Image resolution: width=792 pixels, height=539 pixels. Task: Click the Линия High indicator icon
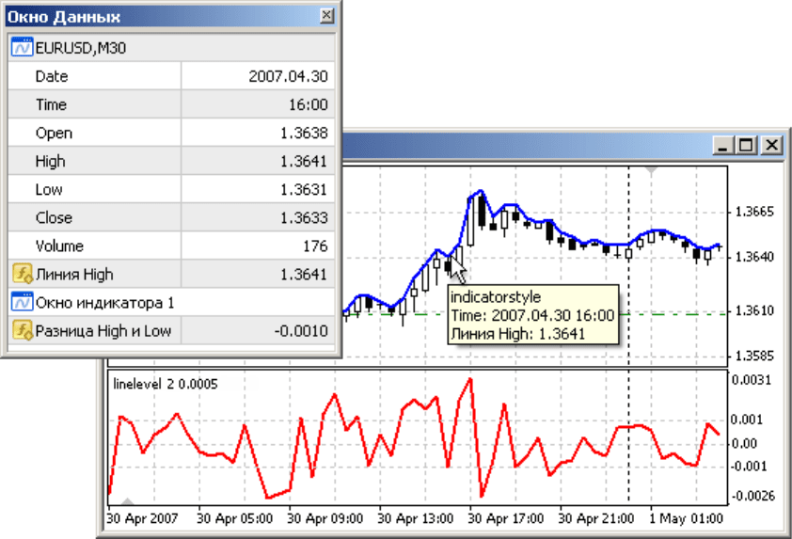coord(21,274)
